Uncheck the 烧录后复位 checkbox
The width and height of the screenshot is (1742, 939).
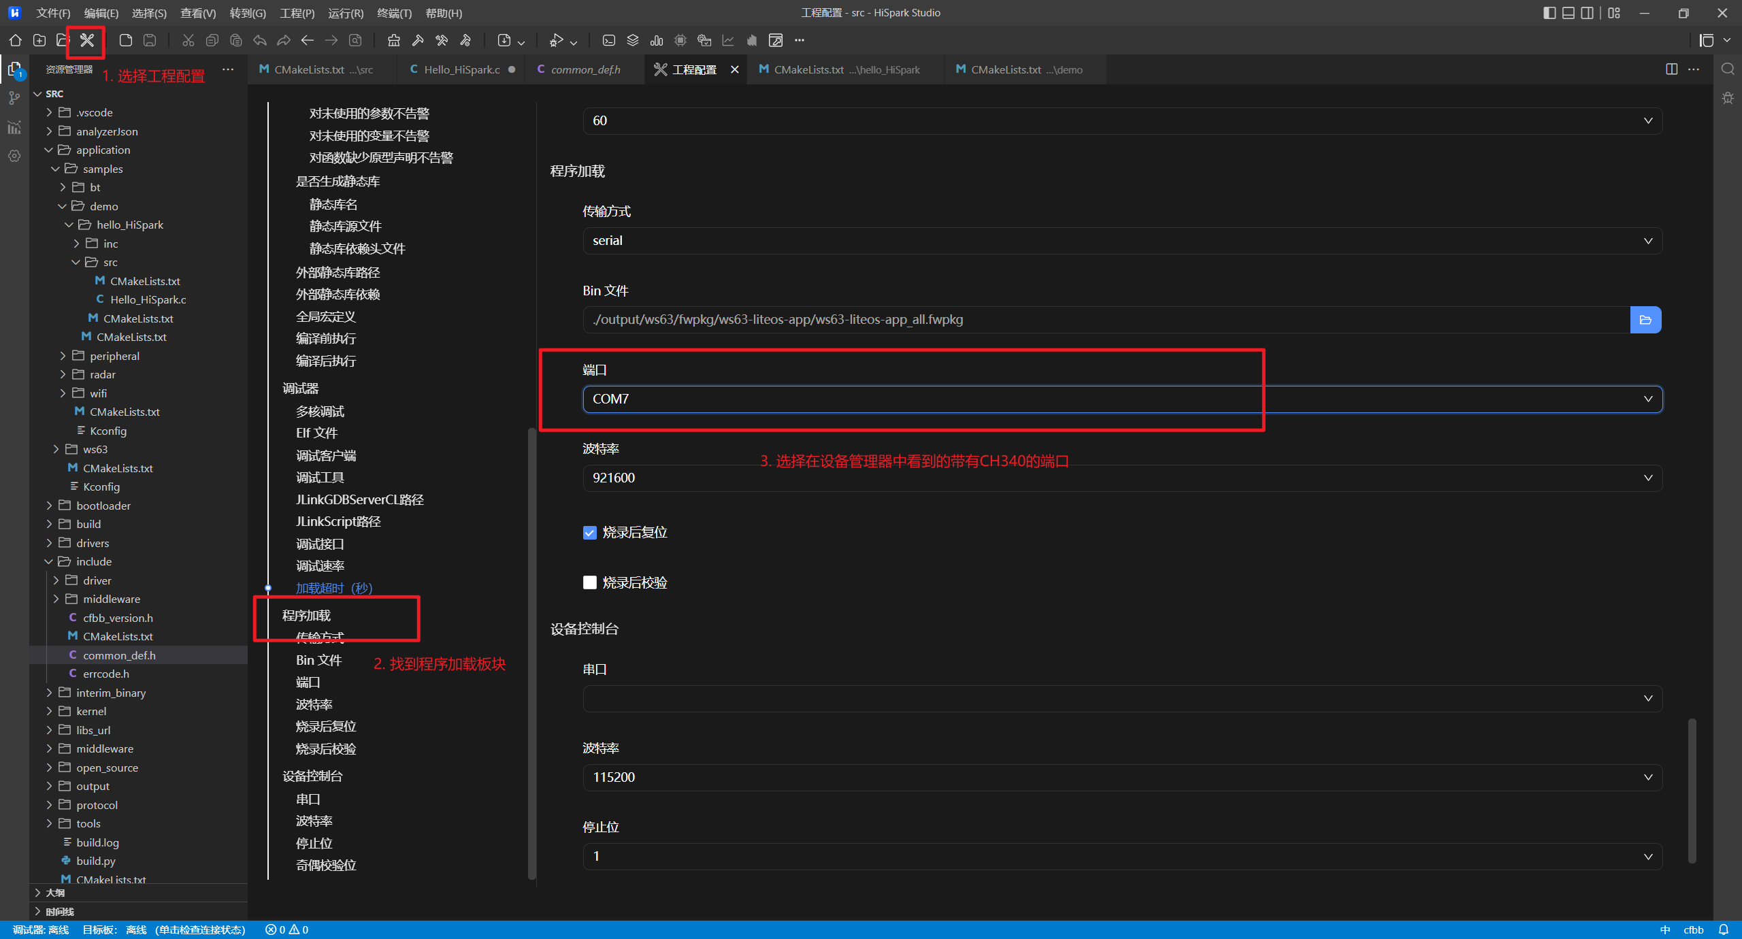tap(590, 533)
